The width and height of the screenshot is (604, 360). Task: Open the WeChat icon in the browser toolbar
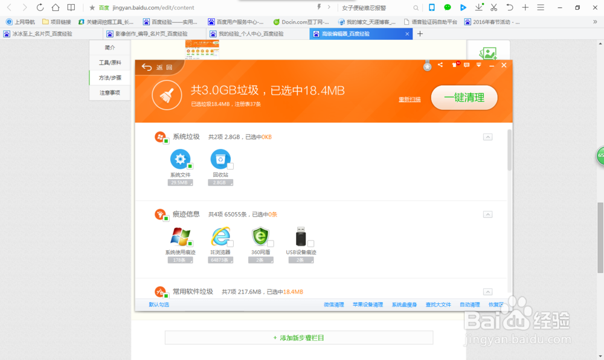point(447,7)
